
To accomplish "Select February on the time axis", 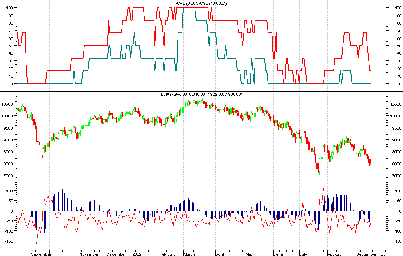I will [167, 254].
